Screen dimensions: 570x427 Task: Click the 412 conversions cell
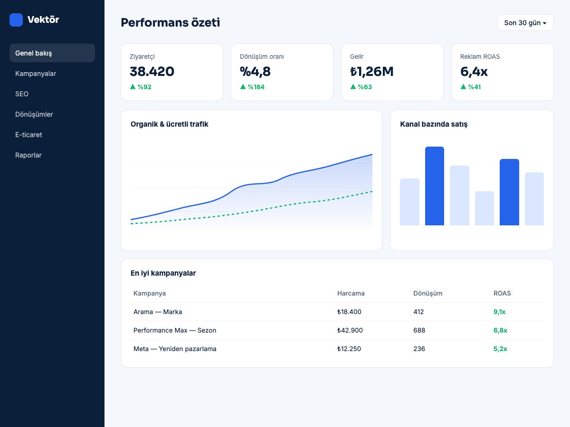click(419, 312)
